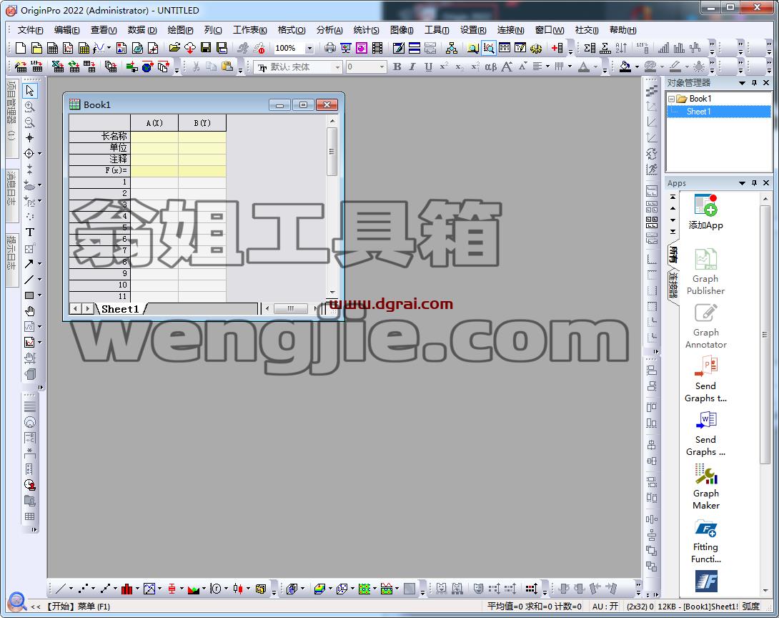Pin the Apps panel

pyautogui.click(x=754, y=183)
